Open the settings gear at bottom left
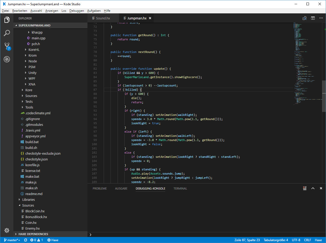The width and height of the screenshot is (326, 243). point(7,230)
